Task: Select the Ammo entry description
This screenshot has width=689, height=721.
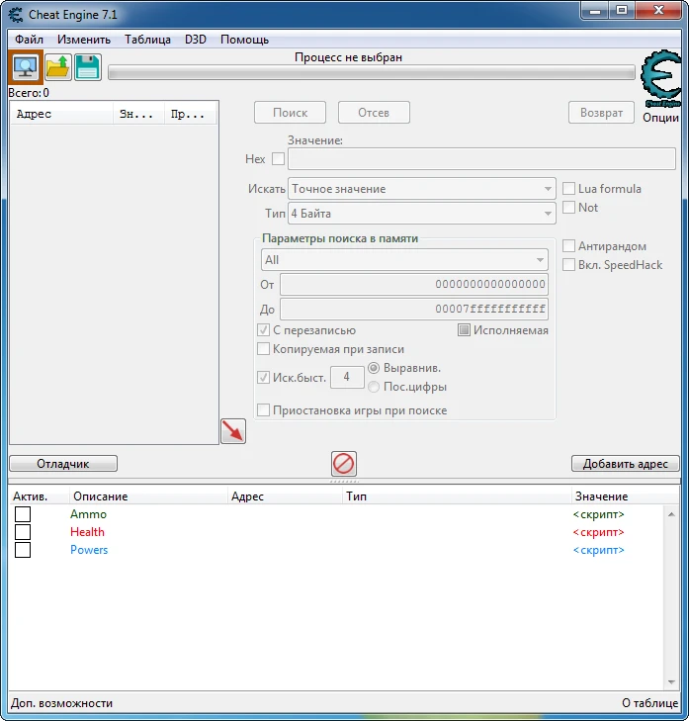Action: click(x=88, y=514)
